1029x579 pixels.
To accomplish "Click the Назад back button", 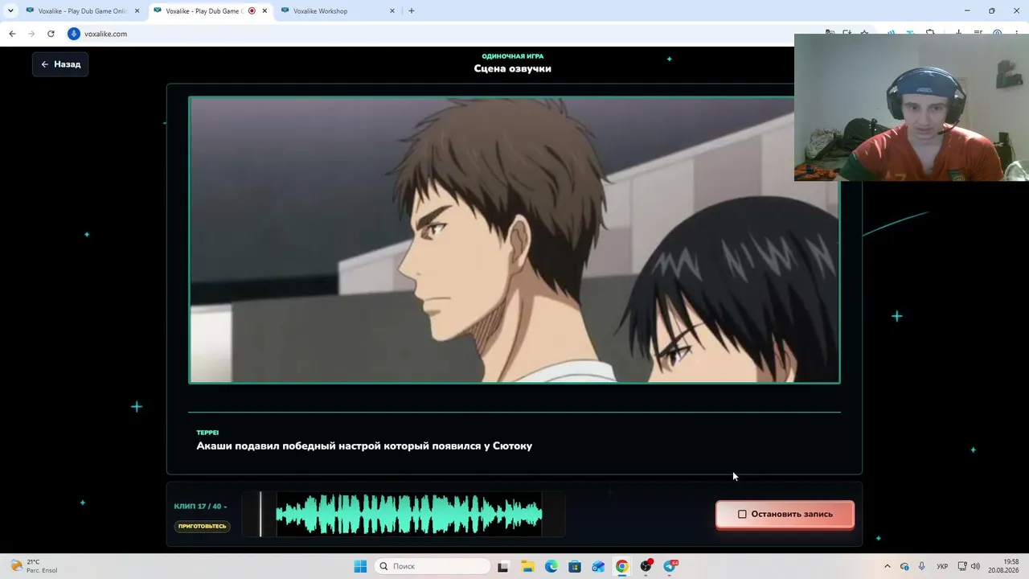I will click(x=60, y=64).
